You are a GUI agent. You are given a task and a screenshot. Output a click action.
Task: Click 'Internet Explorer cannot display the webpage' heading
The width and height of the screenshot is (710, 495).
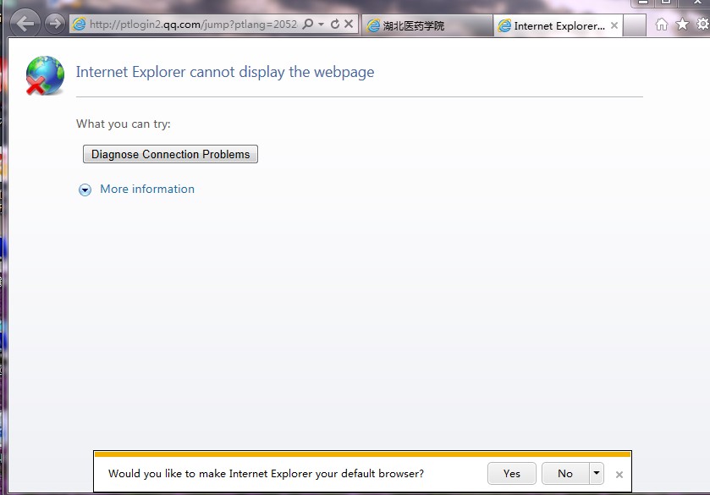pyautogui.click(x=225, y=72)
